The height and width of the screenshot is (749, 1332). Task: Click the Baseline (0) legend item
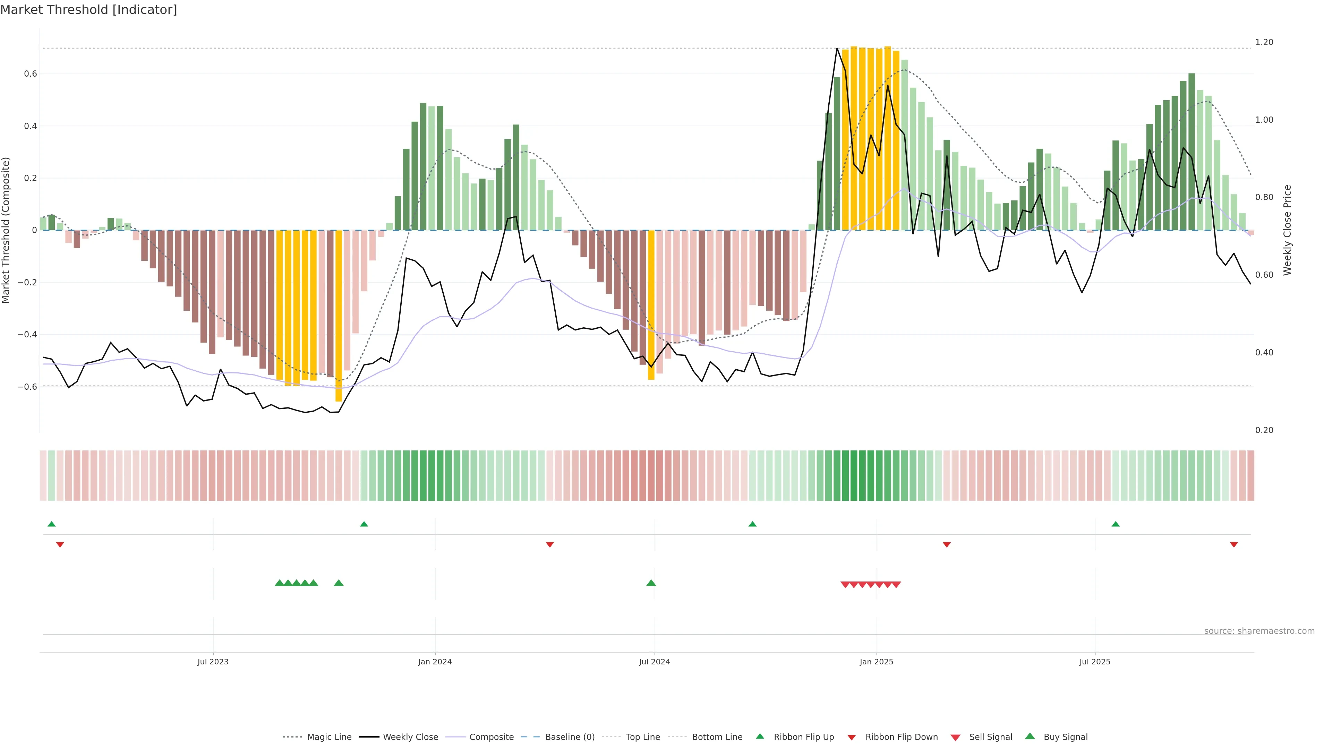(569, 737)
